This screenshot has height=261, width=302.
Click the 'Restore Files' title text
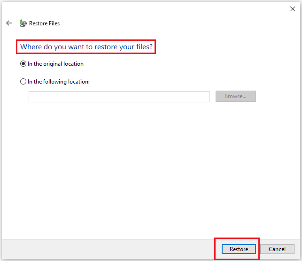click(x=44, y=23)
